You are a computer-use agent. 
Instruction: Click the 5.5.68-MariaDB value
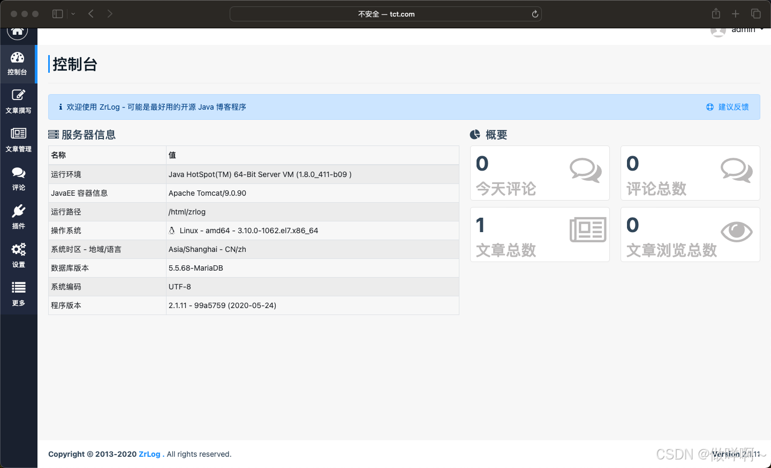[196, 268]
